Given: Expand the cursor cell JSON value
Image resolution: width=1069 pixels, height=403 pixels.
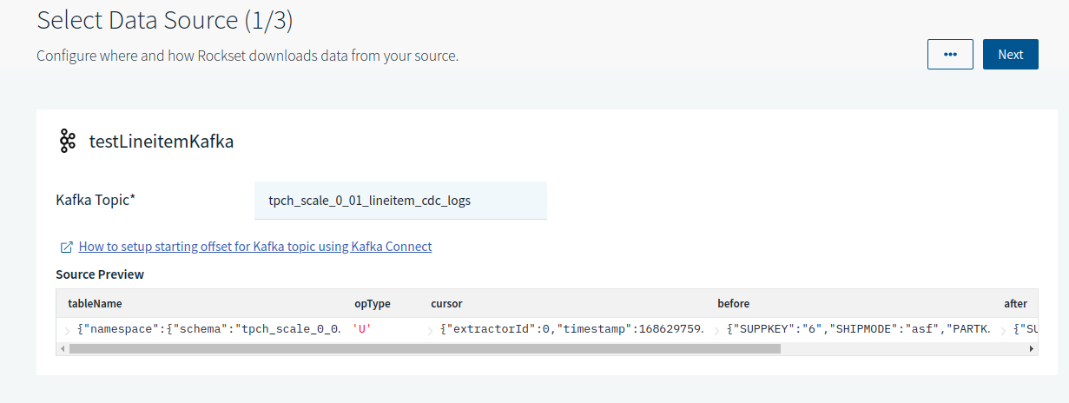Looking at the screenshot, I should click(429, 330).
